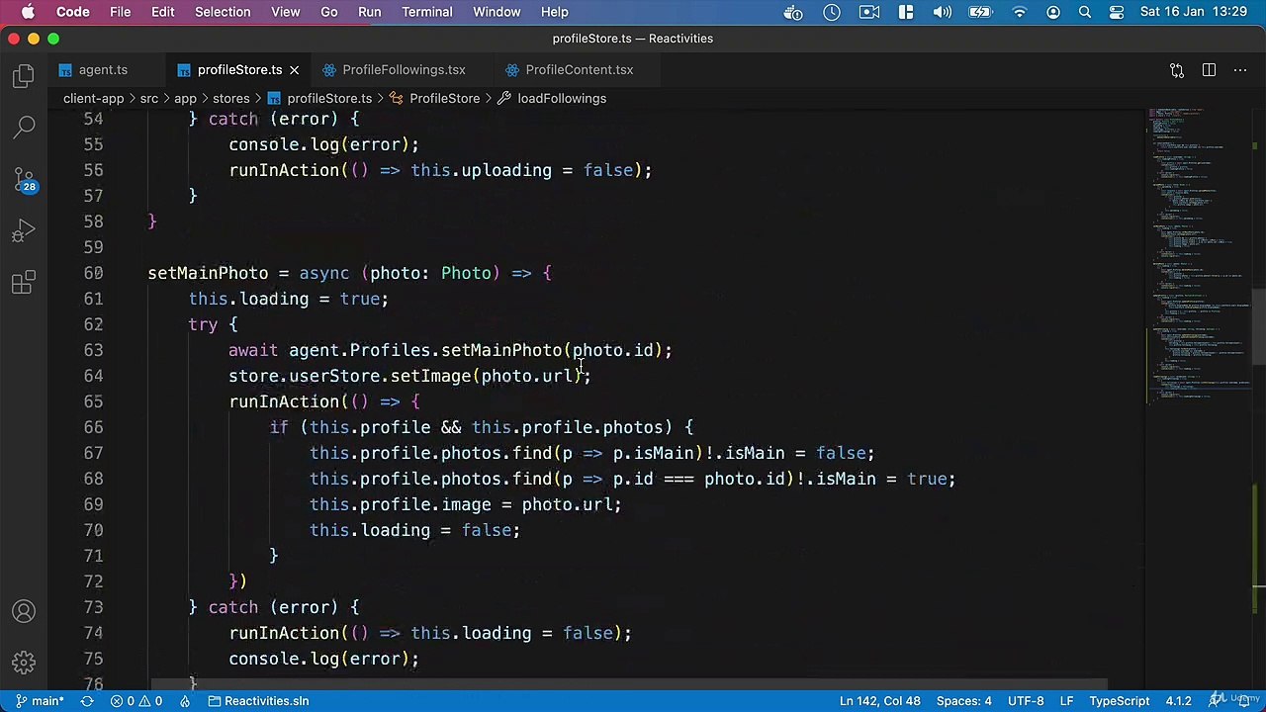Click the Time Machine clock icon in menu bar

[x=832, y=12]
